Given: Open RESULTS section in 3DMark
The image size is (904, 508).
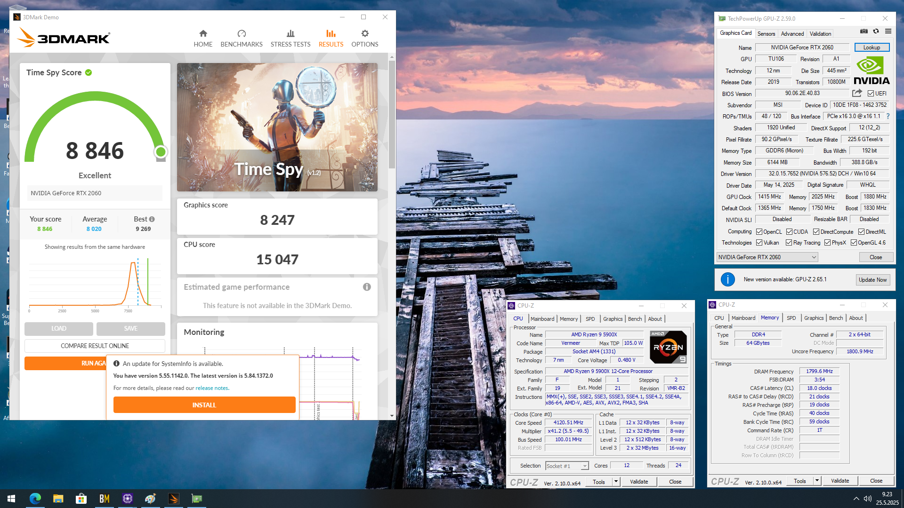Looking at the screenshot, I should [x=331, y=39].
